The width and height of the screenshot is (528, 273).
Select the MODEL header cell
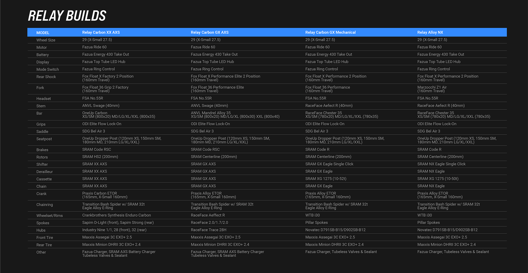pos(43,33)
